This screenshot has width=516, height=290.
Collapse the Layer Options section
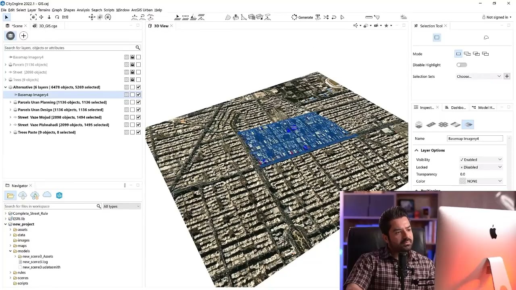[416, 150]
